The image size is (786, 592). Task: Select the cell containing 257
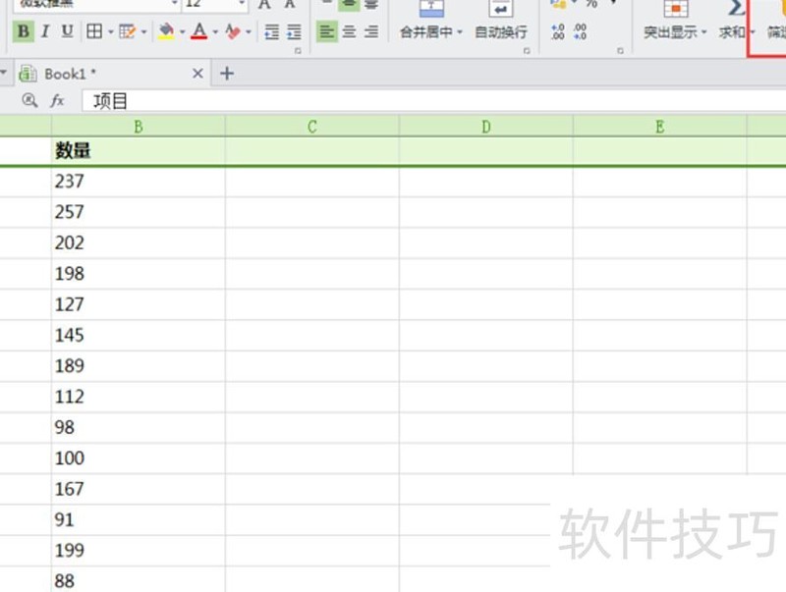[139, 212]
